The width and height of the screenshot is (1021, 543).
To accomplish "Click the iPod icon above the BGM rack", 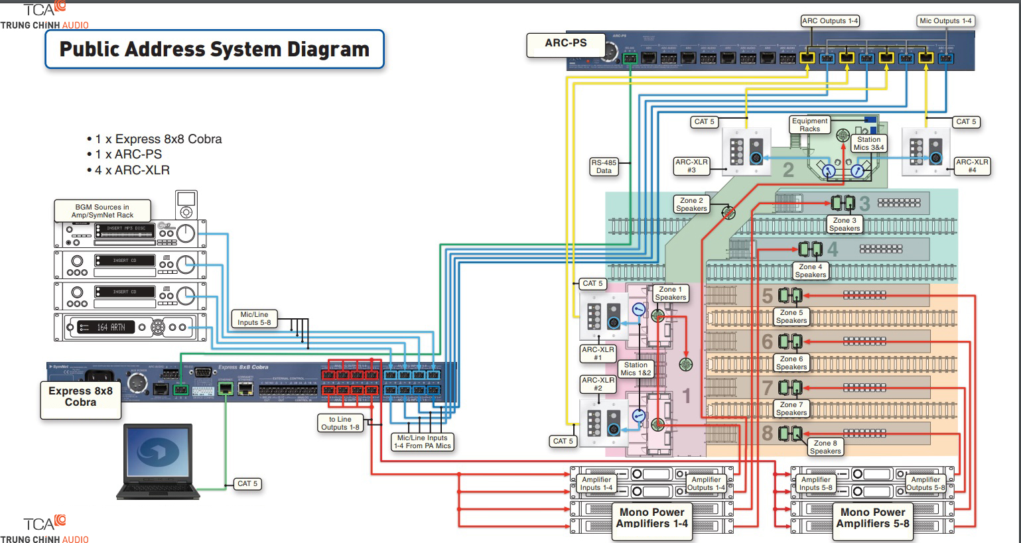I will [x=186, y=204].
